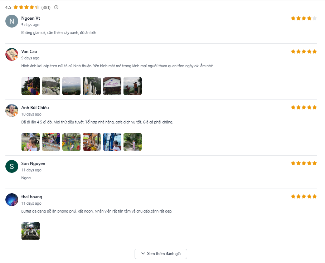Screen dimensions: 325x263
Task: Open Son Nguyen's green S avatar
Action: click(x=12, y=166)
